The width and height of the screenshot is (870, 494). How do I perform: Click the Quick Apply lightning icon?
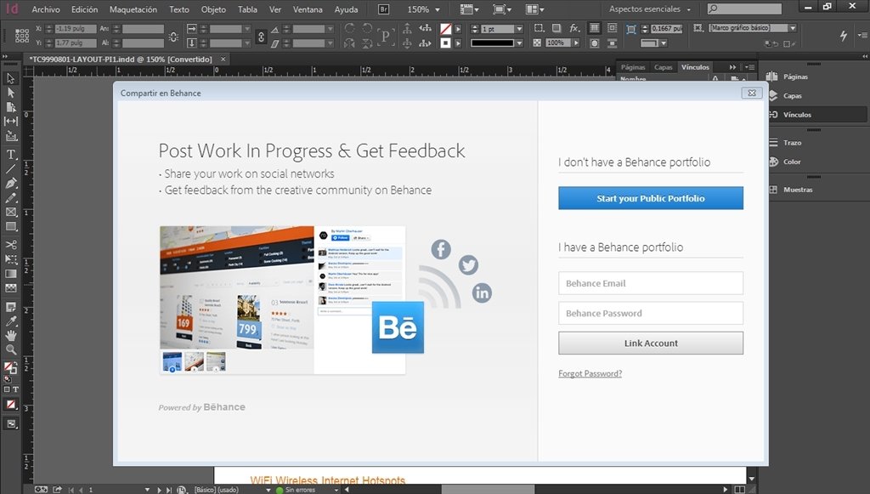[x=844, y=36]
